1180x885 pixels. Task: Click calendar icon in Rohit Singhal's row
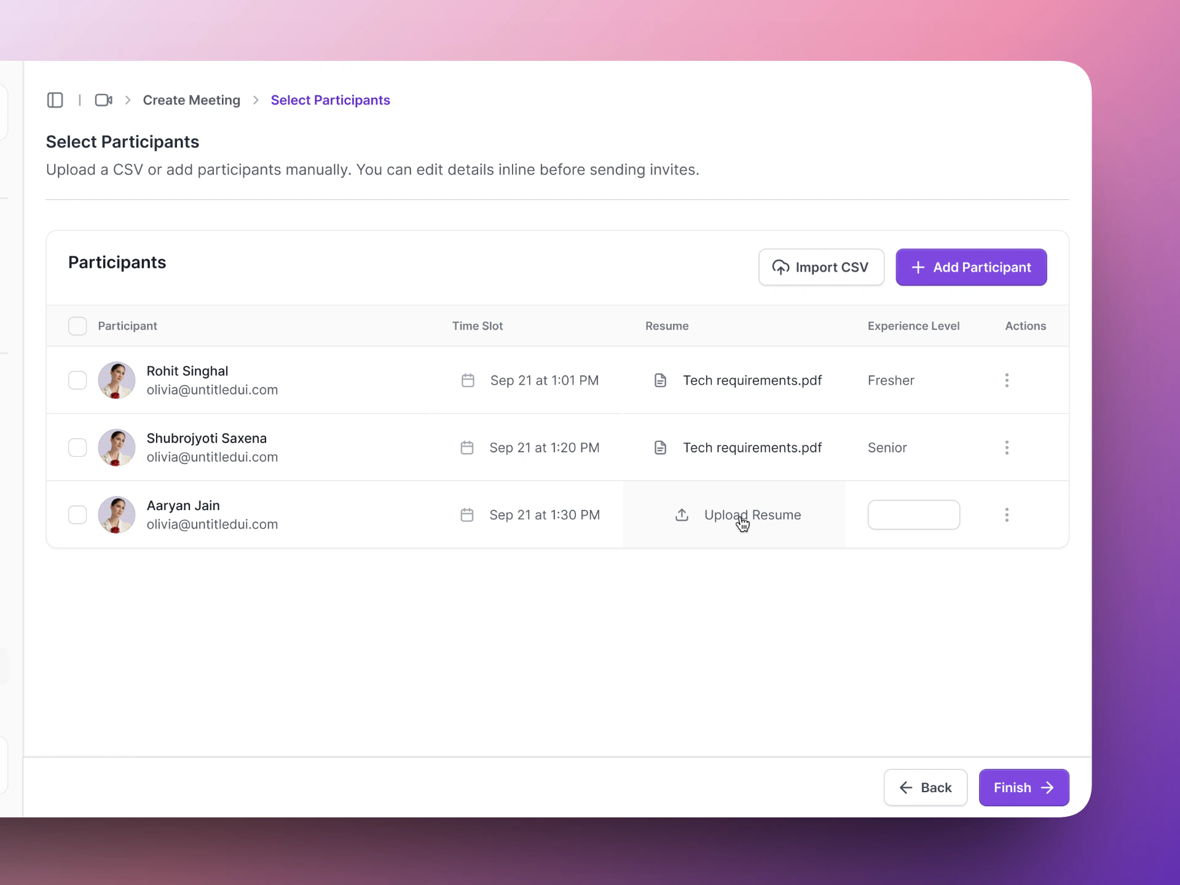pos(468,380)
